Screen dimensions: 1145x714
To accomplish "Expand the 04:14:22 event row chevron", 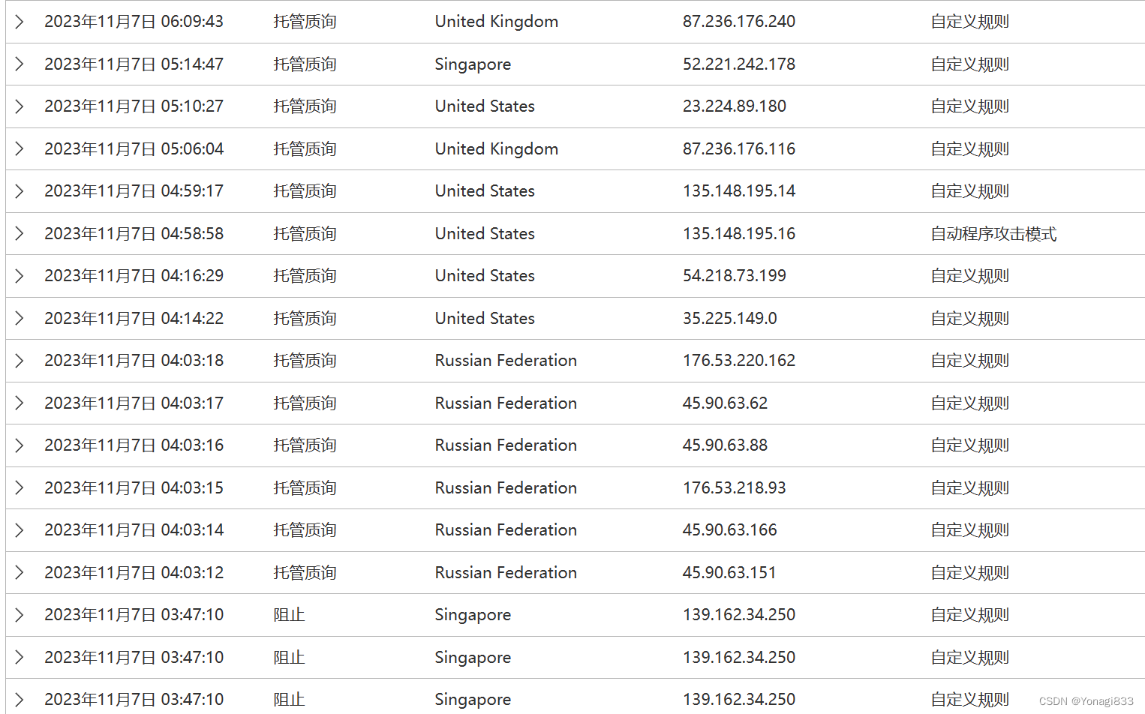I will (20, 319).
